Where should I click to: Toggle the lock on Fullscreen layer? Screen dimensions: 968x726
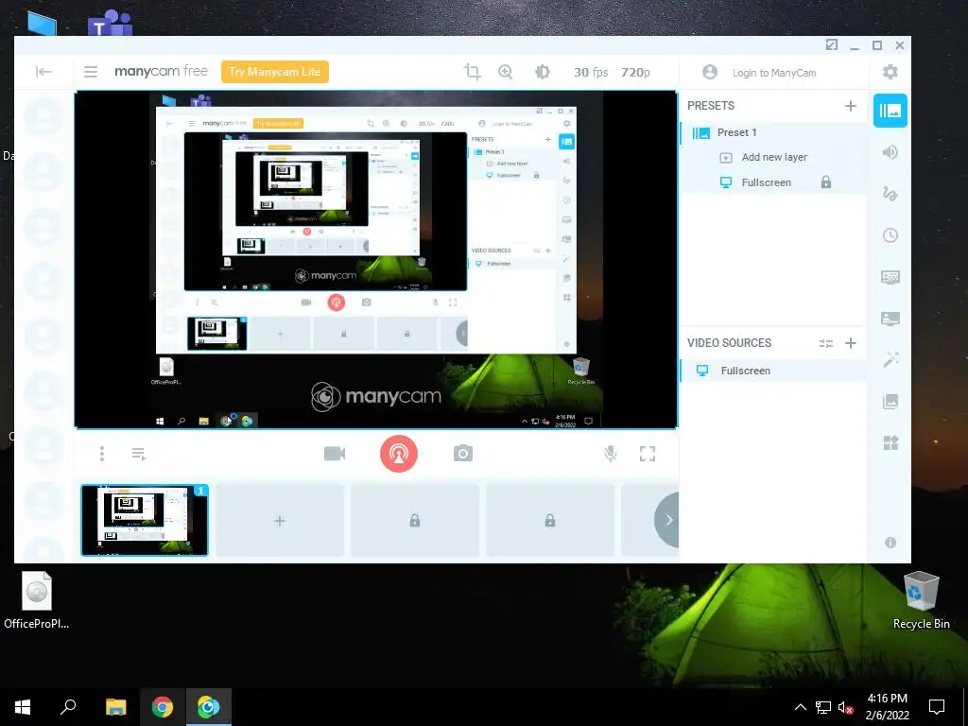pos(826,182)
